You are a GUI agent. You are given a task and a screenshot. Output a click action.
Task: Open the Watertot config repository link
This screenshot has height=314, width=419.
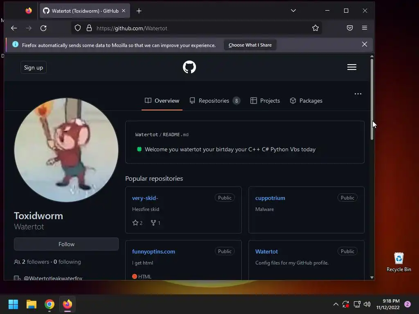click(266, 251)
